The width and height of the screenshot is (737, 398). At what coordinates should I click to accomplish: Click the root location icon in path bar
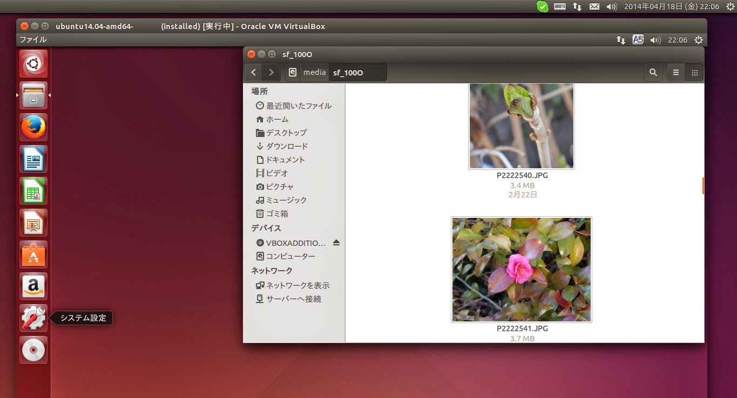tap(293, 72)
